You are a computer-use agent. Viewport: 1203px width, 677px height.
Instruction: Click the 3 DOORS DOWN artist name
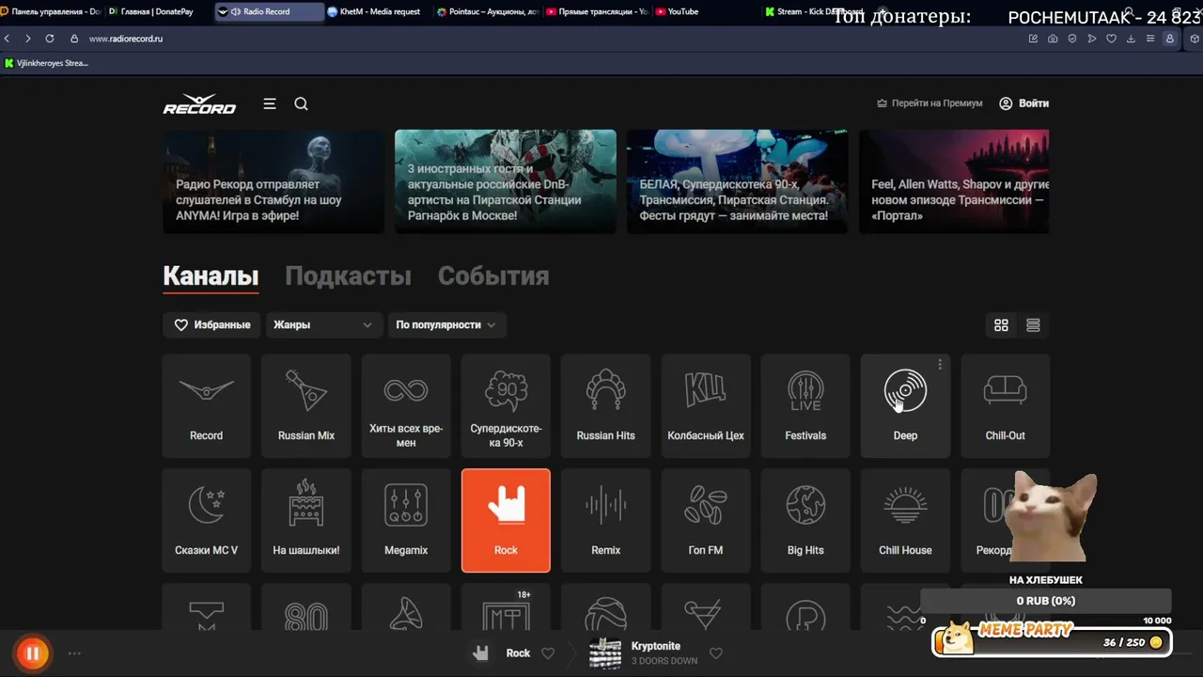pyautogui.click(x=664, y=661)
